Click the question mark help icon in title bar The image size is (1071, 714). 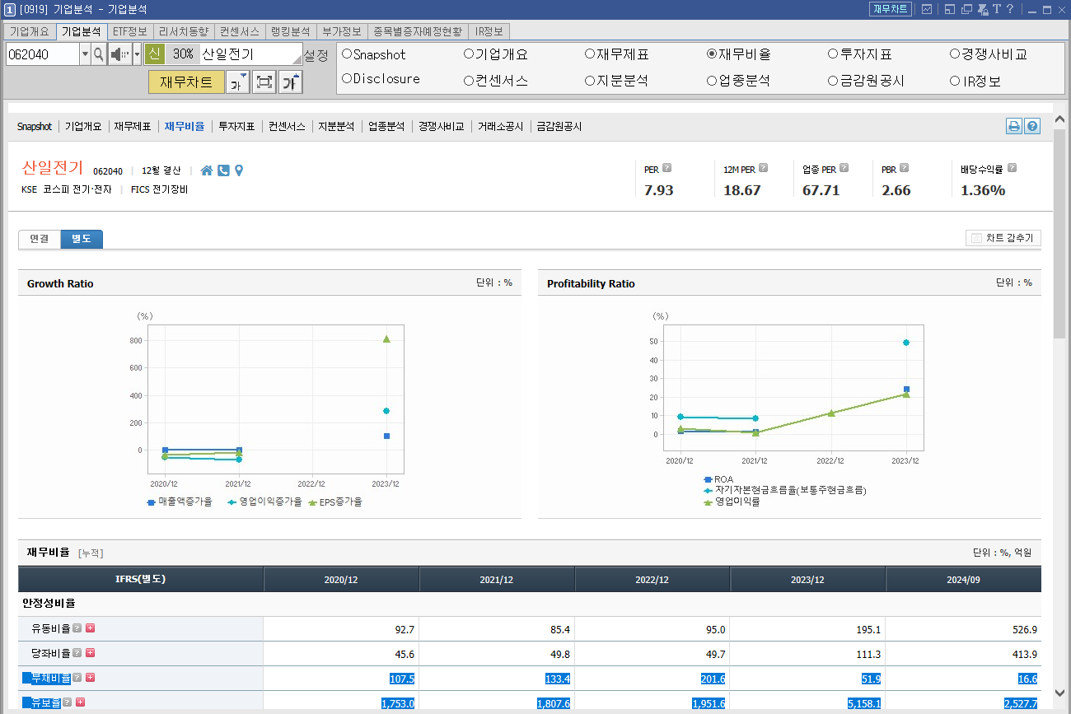(x=1010, y=9)
